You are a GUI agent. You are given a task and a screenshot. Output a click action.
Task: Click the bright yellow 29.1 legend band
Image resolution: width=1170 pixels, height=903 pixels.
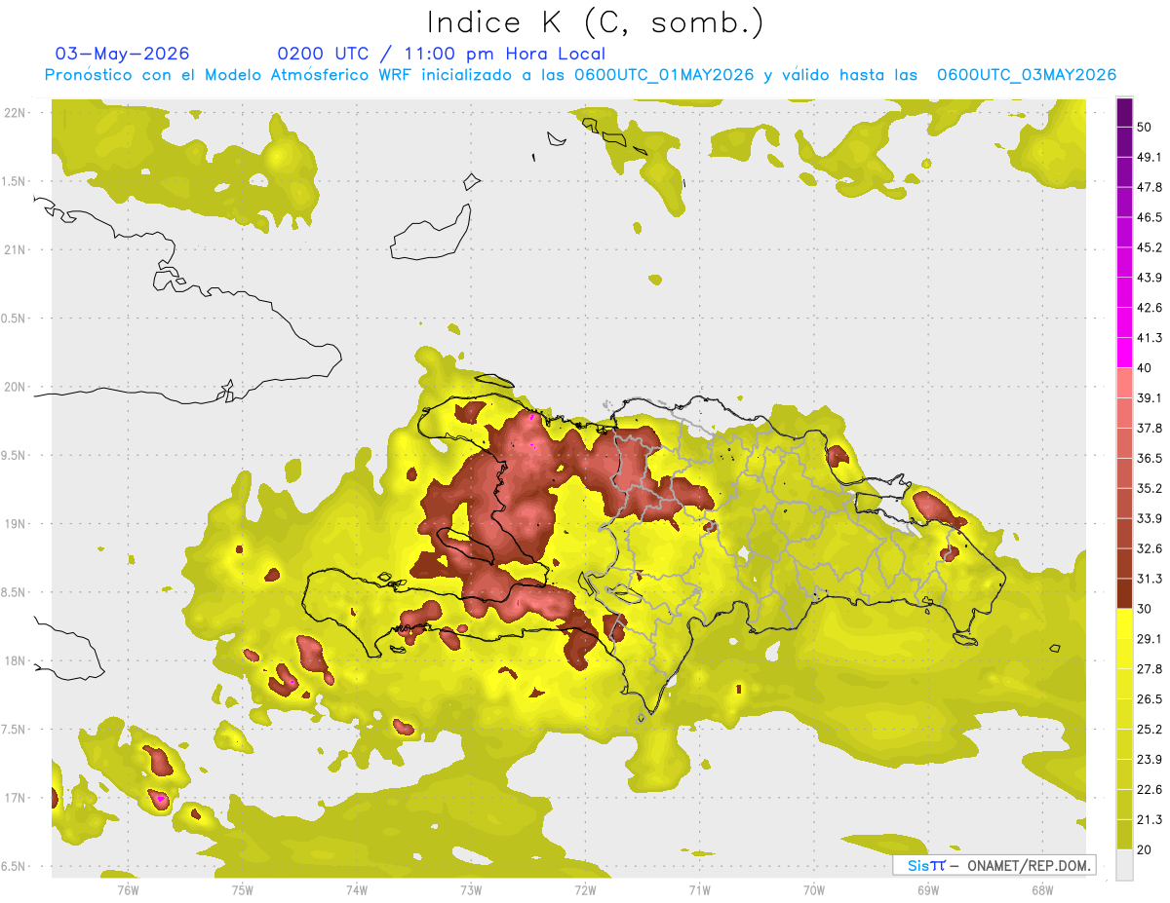point(1124,623)
